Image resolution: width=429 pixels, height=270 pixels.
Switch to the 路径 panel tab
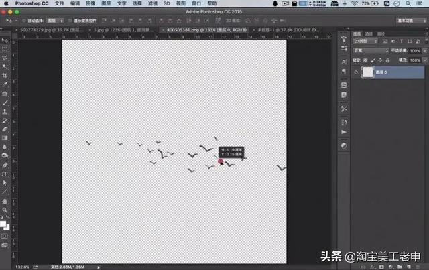(381, 34)
